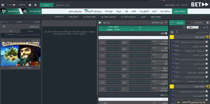Screen dimensions: 210x104
Task: Click the grid view icon beside مسابقات زنده
Action: tap(208, 23)
